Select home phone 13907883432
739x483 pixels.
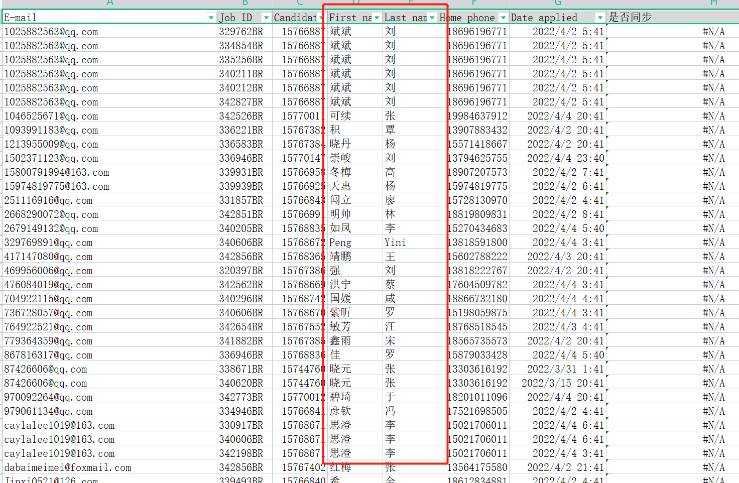click(477, 130)
